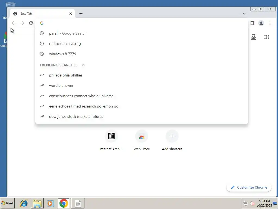Choose the 'redlock archive.org' suggestion
278x209 pixels.
pyautogui.click(x=142, y=44)
